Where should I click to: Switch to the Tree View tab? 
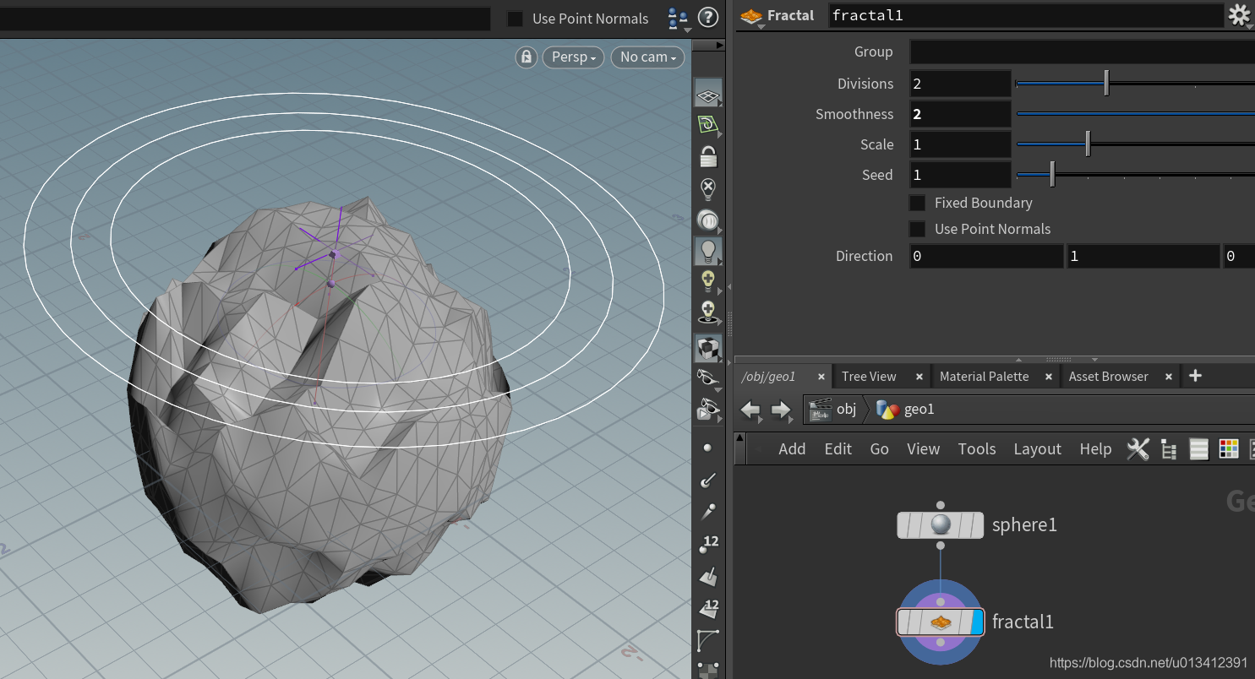point(869,377)
